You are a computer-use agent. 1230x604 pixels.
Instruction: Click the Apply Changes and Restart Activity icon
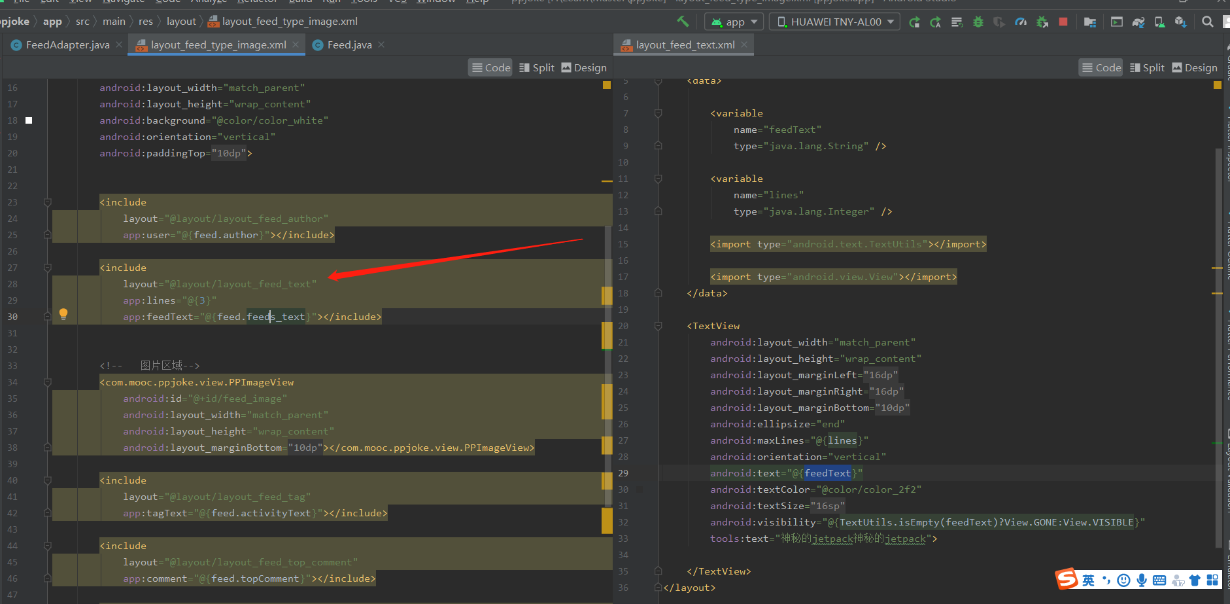click(936, 22)
